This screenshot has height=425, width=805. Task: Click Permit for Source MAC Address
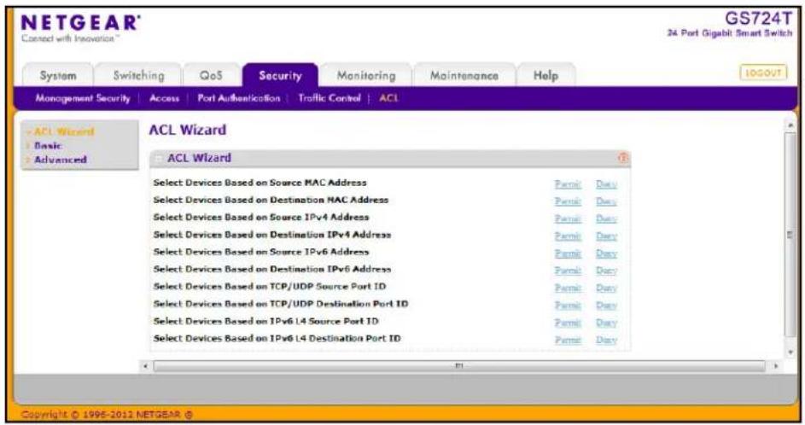point(568,184)
